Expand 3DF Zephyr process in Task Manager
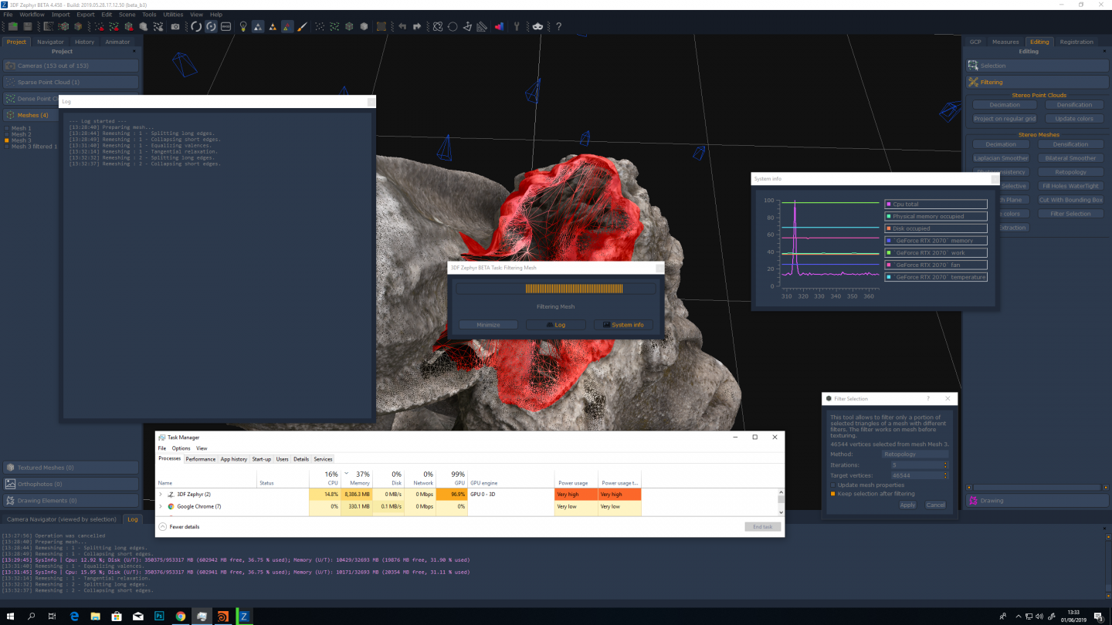1112x625 pixels. pyautogui.click(x=161, y=495)
